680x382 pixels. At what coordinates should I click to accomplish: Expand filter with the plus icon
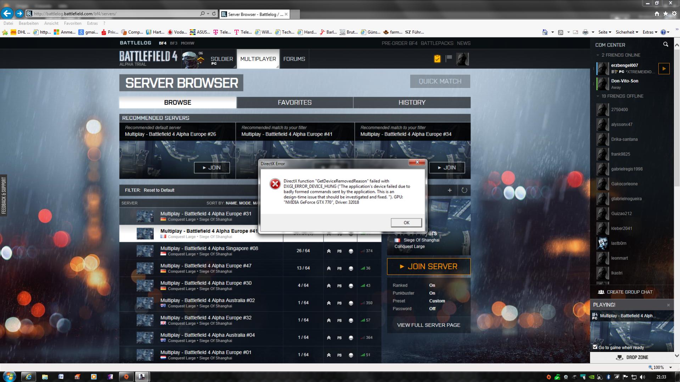coord(450,190)
